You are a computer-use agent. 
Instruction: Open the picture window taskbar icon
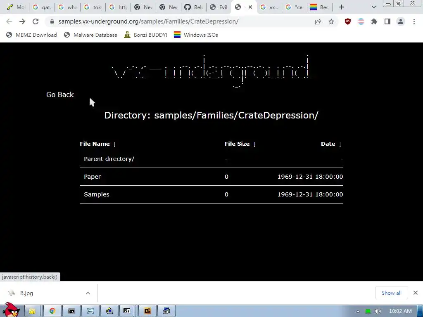[90, 311]
